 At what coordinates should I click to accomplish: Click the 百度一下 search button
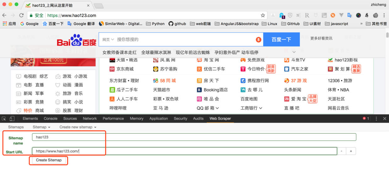click(x=281, y=40)
